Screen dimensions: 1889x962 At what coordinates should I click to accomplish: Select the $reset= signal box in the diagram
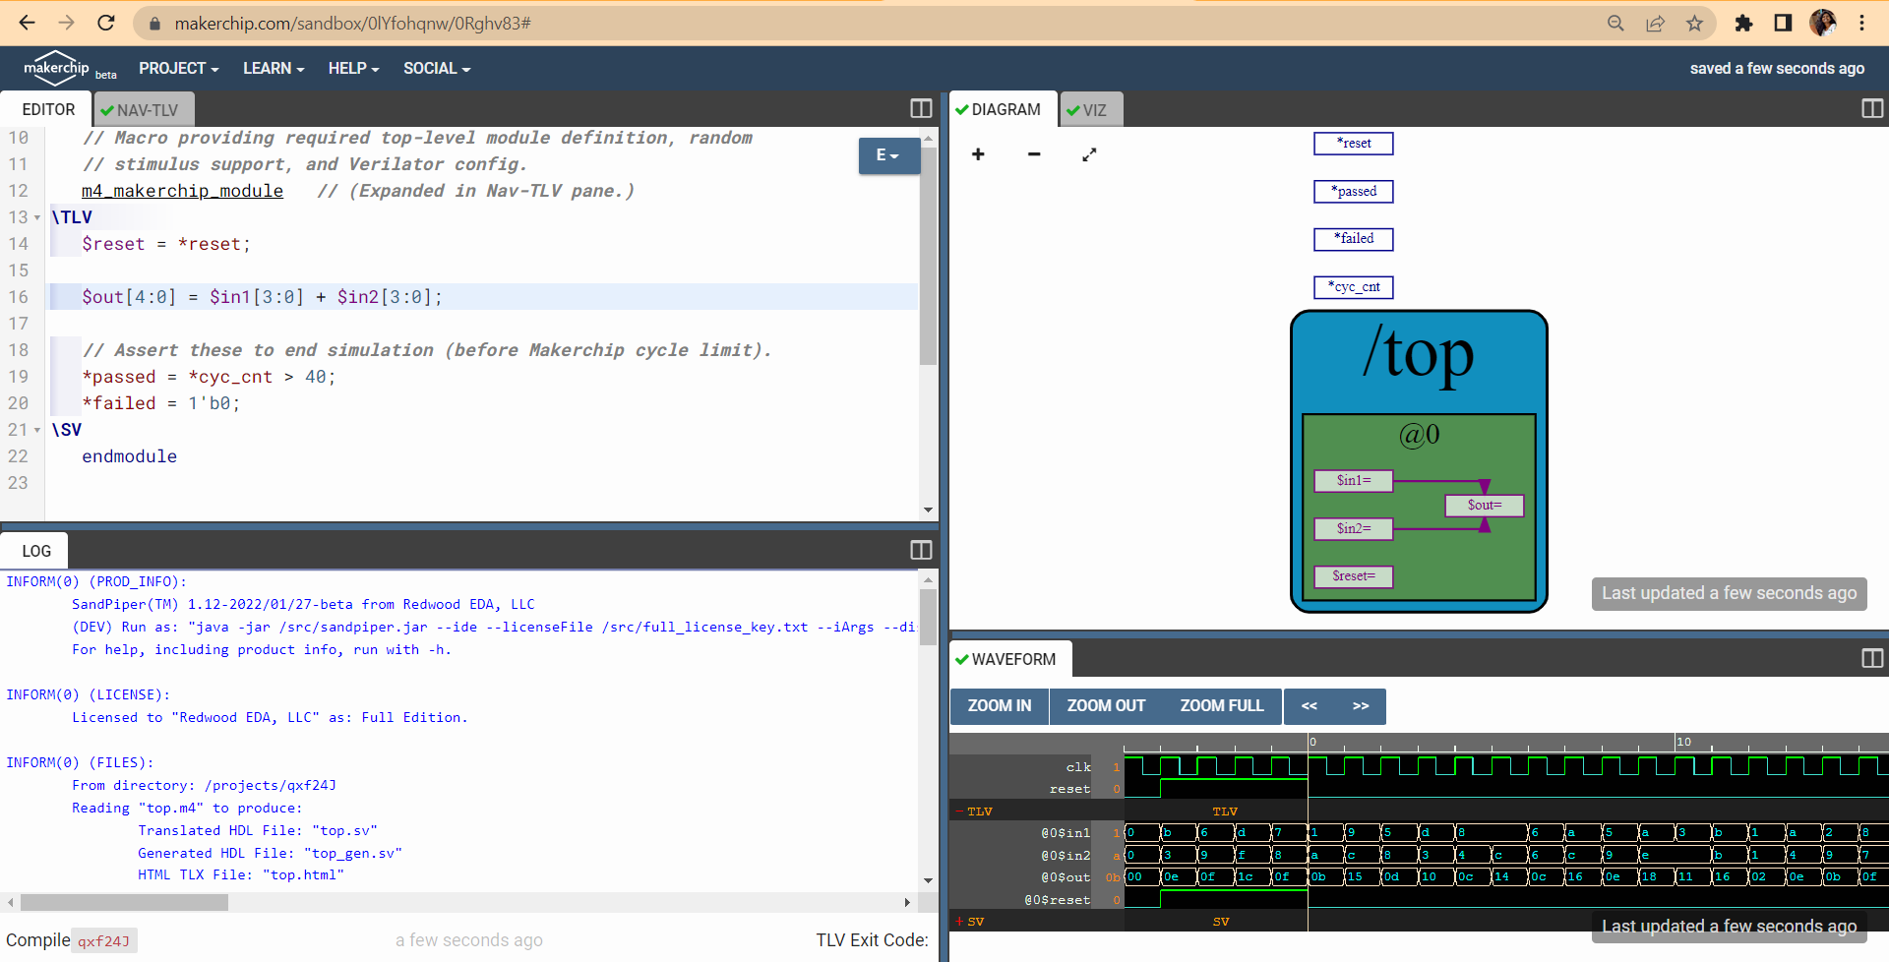1354,576
